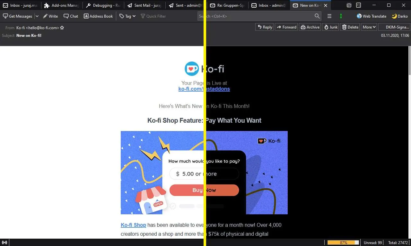Open the Thunderbird hamburger menu
The height and width of the screenshot is (246, 411).
[329, 16]
